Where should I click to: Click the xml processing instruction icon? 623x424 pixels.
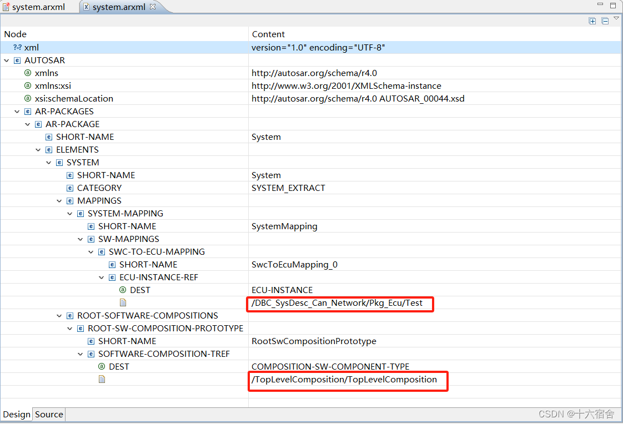[x=17, y=47]
